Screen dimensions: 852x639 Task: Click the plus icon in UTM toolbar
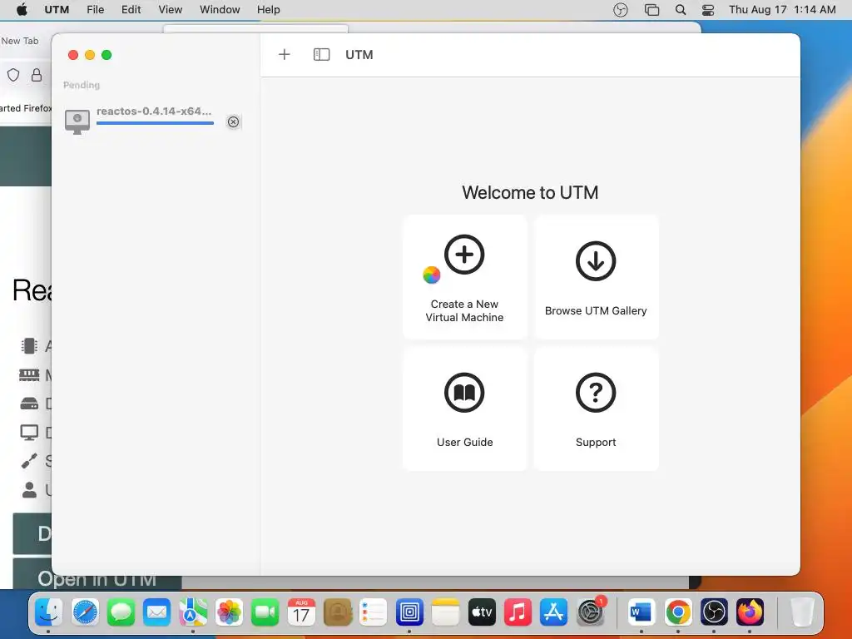point(285,54)
